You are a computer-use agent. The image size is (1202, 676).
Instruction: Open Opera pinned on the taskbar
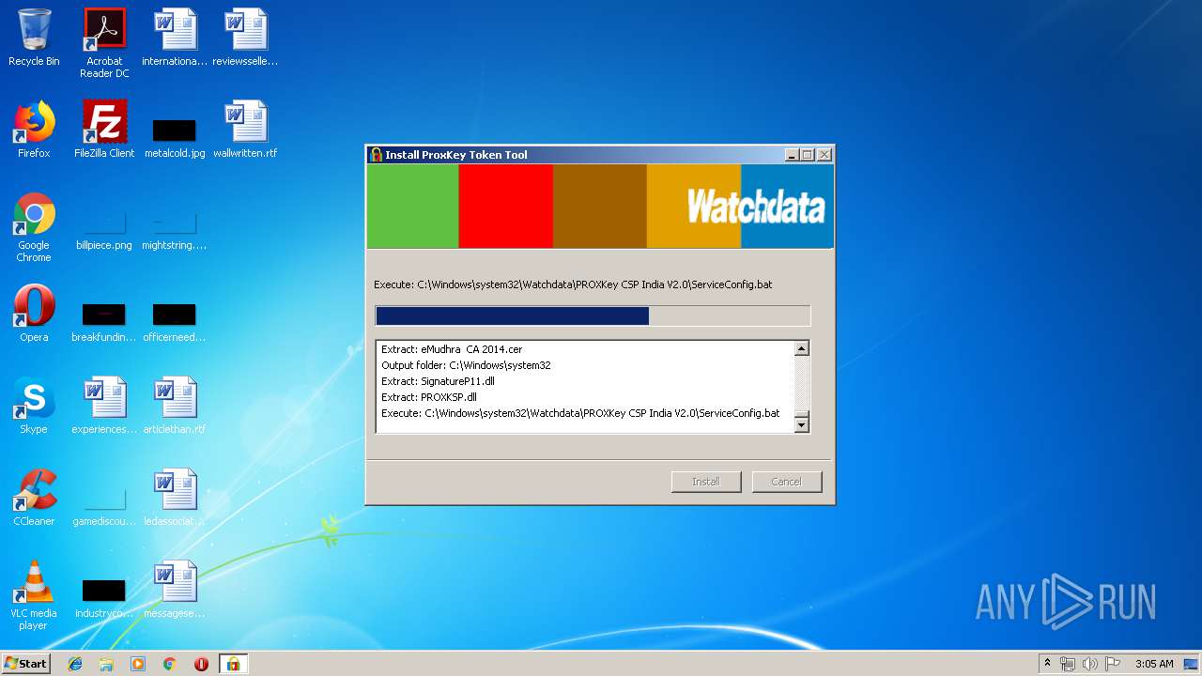pyautogui.click(x=201, y=664)
